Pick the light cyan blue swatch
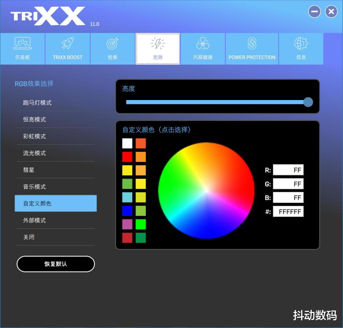This screenshot has width=343, height=328. [127, 197]
